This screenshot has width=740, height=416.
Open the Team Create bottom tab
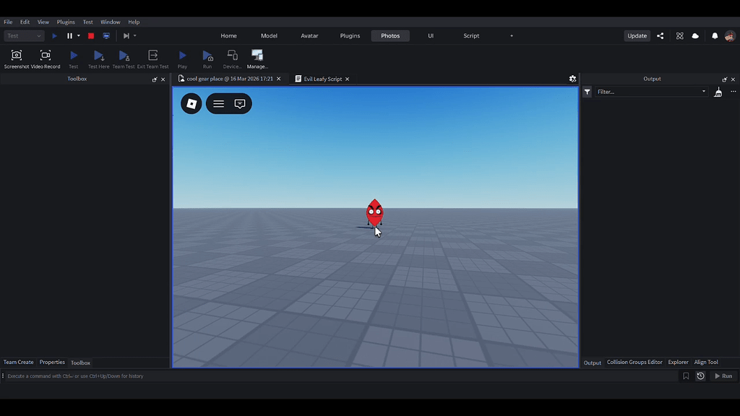click(x=18, y=363)
